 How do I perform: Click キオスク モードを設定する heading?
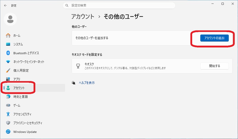[87, 55]
